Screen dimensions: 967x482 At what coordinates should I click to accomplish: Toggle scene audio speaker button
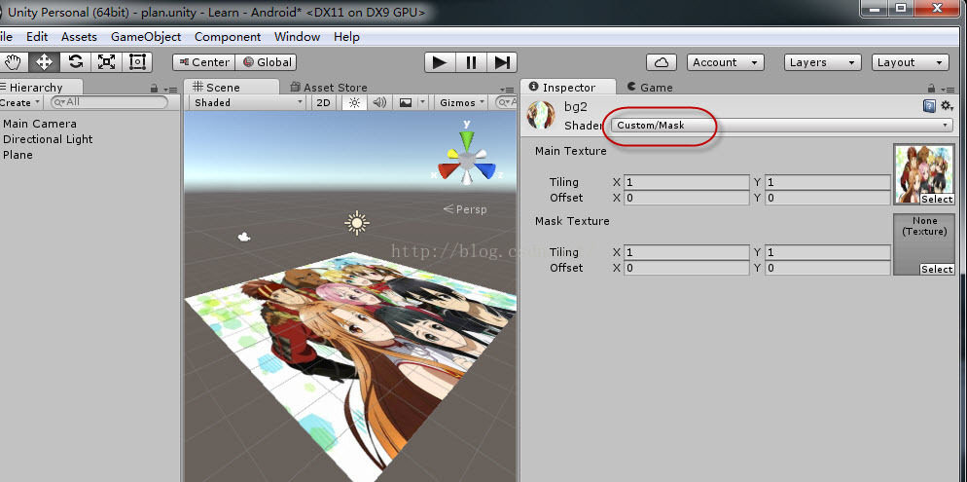[x=379, y=102]
